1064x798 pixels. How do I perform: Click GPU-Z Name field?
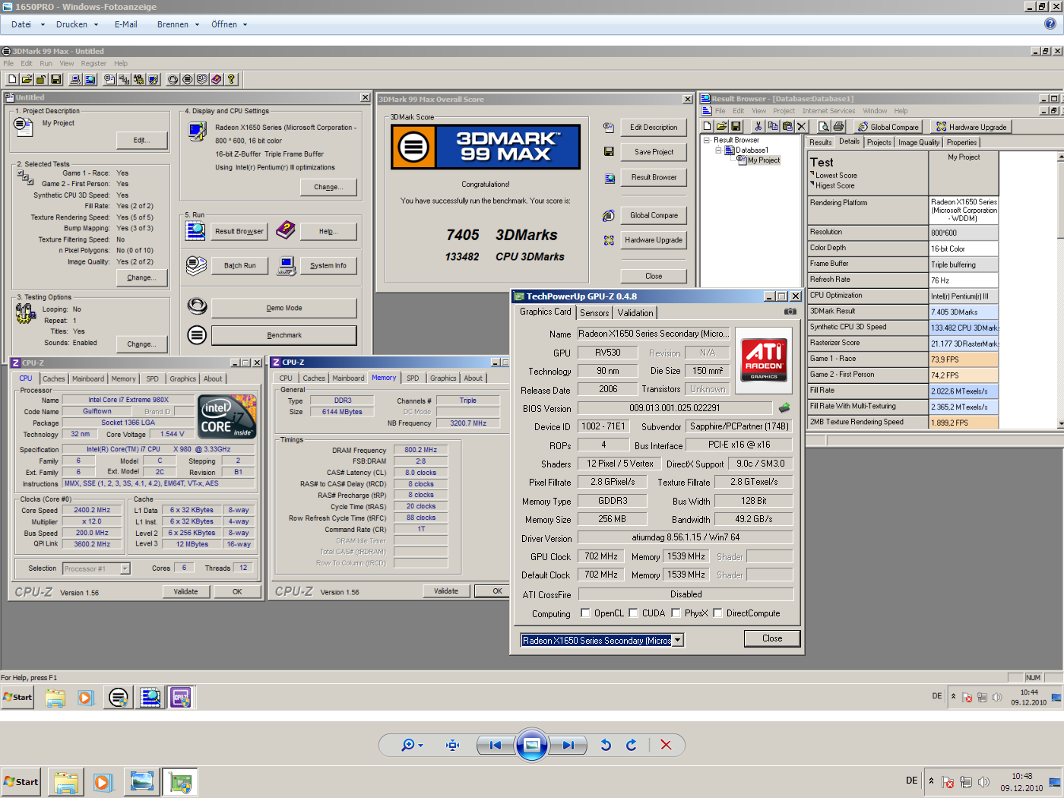654,334
